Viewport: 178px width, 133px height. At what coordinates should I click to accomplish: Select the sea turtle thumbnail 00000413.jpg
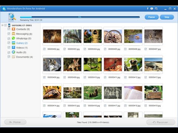pos(154,65)
